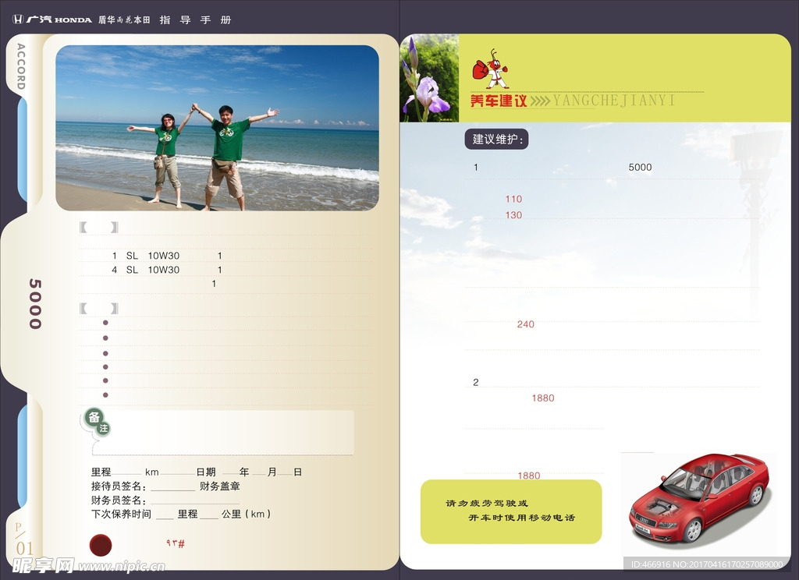Screen dimensions: 799x580
Task: Click the Honda H logo emblem
Action: coord(18,19)
